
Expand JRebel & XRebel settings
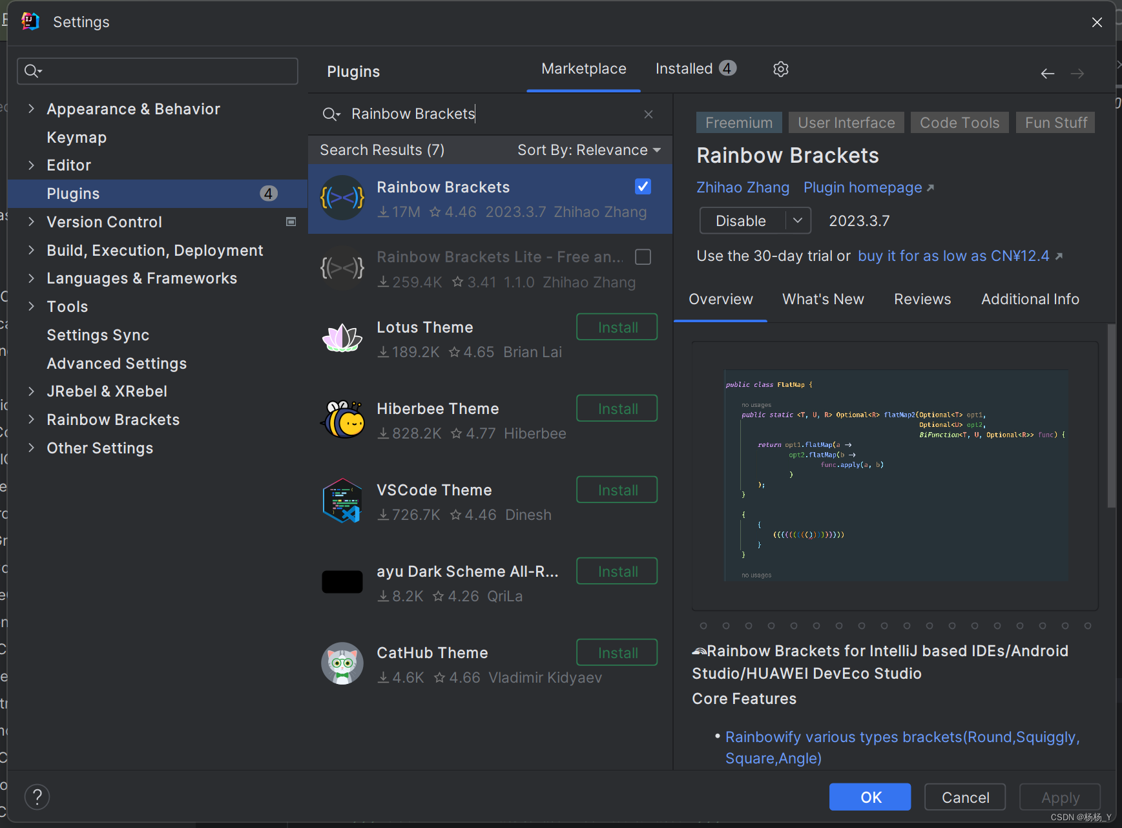pyautogui.click(x=31, y=391)
